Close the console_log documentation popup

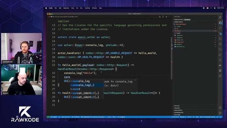click(x=135, y=80)
